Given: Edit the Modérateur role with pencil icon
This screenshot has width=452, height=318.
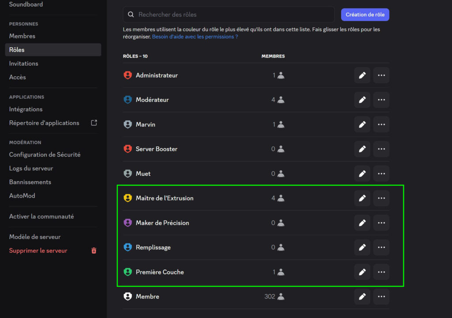Looking at the screenshot, I should click(362, 100).
